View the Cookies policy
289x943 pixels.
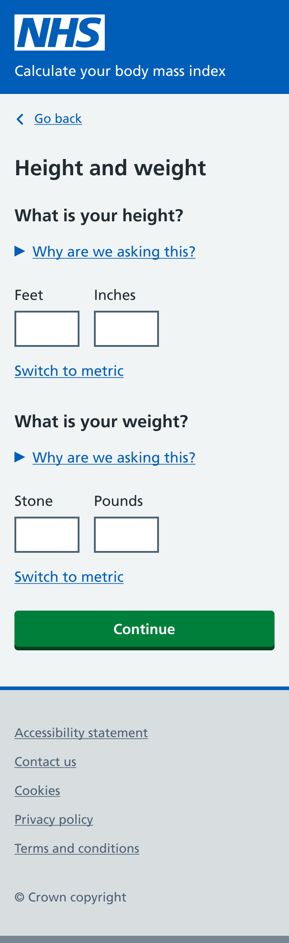tap(37, 791)
